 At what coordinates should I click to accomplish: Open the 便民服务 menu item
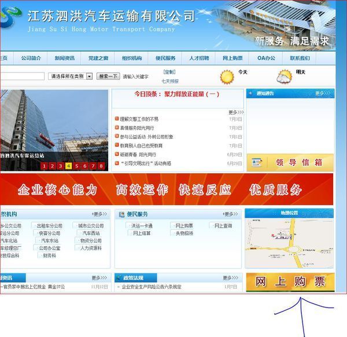165,58
